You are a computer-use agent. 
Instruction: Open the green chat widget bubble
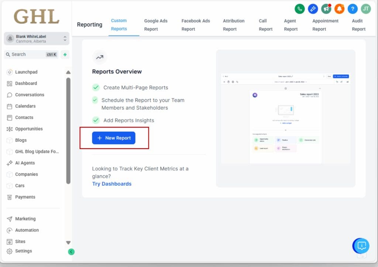coord(360,246)
